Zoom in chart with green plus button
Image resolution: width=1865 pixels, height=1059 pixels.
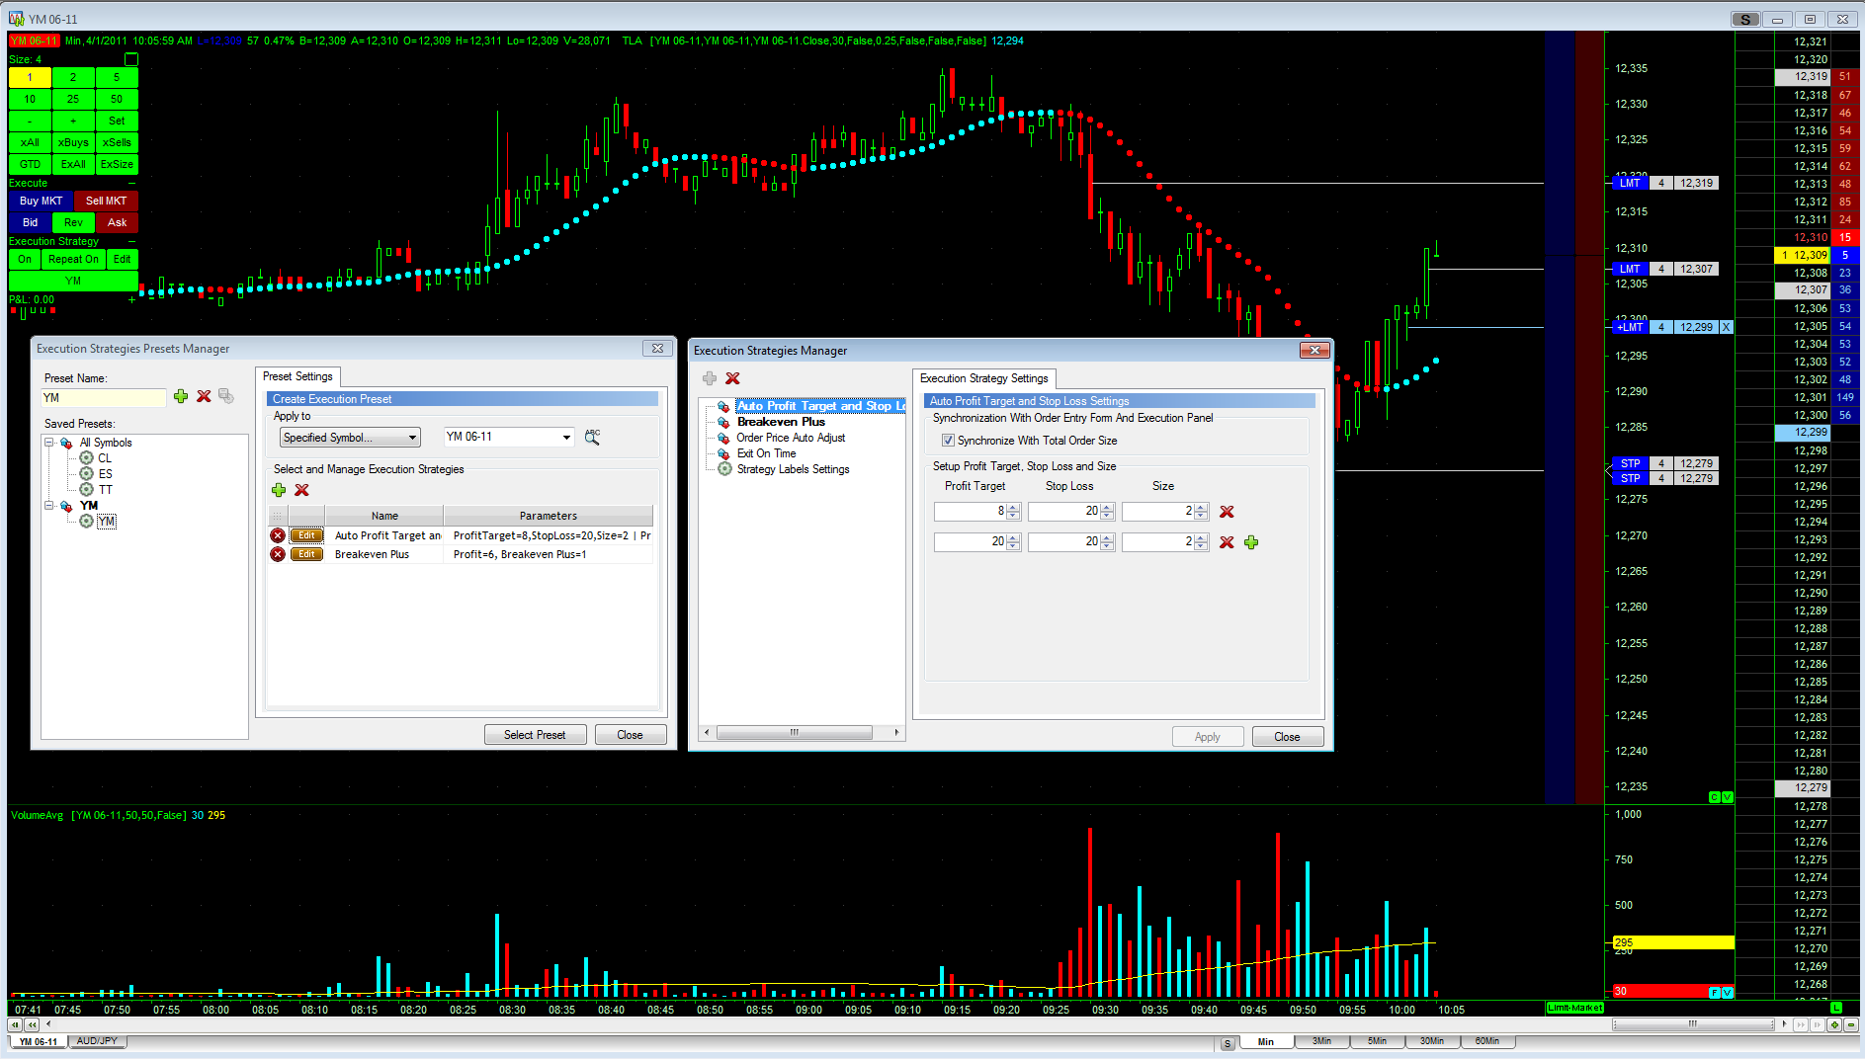(1834, 1024)
